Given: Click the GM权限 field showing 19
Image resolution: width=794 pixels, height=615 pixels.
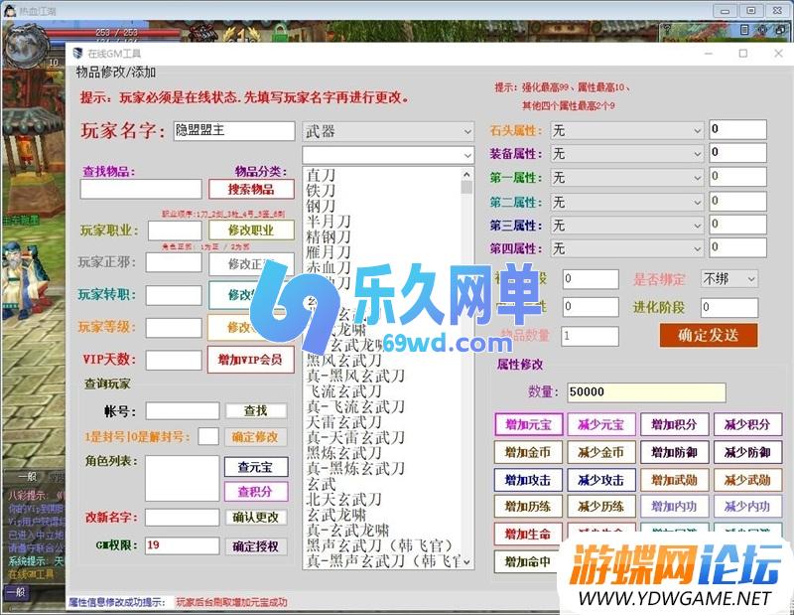Looking at the screenshot, I should (x=183, y=545).
